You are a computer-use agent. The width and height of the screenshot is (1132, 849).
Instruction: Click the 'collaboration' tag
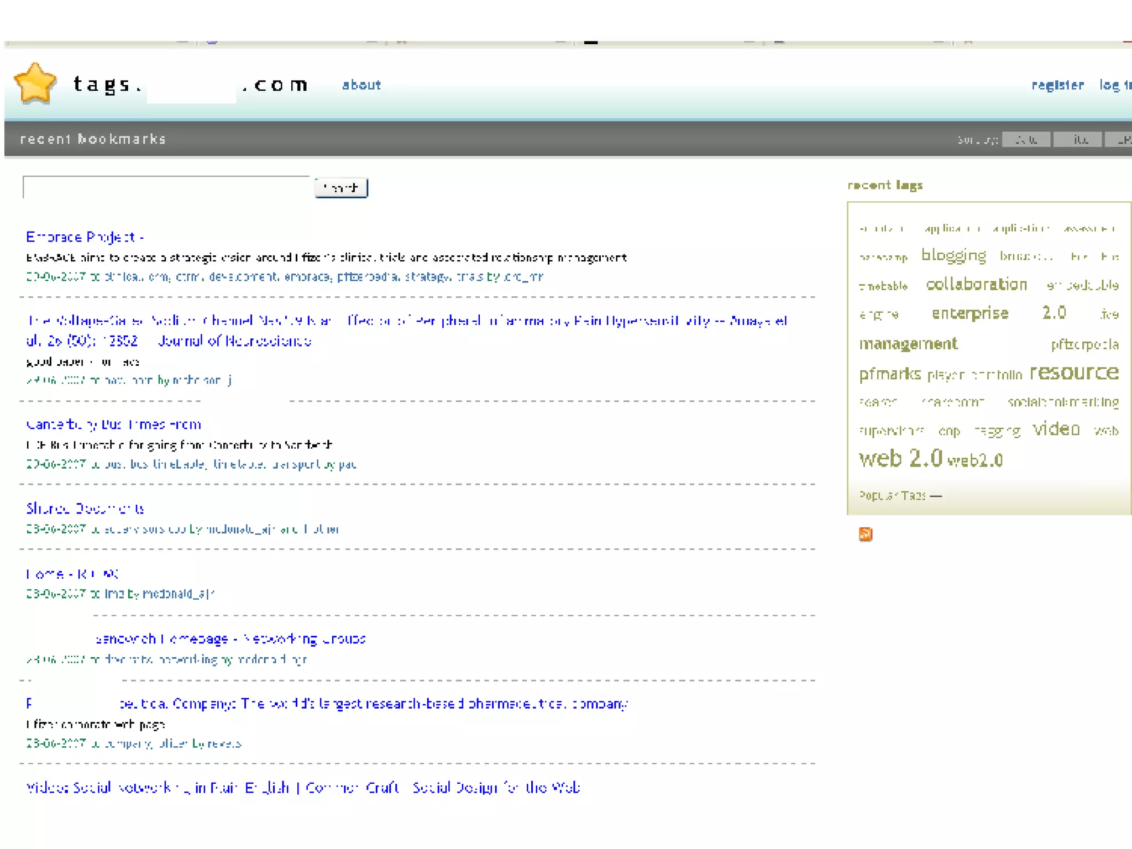tap(976, 285)
